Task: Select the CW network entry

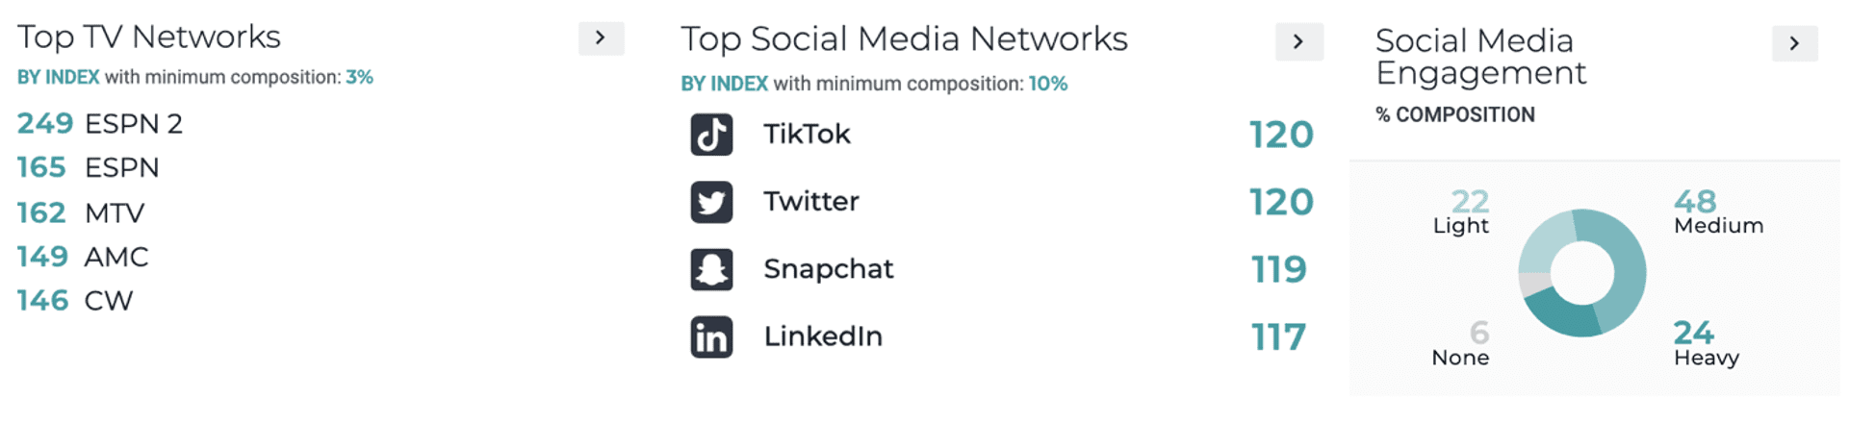Action: 75,301
